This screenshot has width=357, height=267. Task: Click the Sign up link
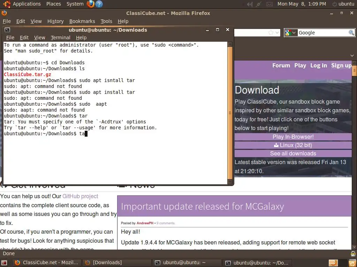341,65
